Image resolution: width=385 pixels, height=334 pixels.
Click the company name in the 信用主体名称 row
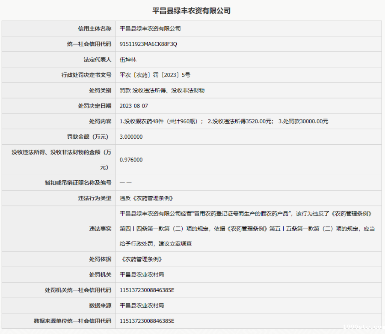click(150, 29)
